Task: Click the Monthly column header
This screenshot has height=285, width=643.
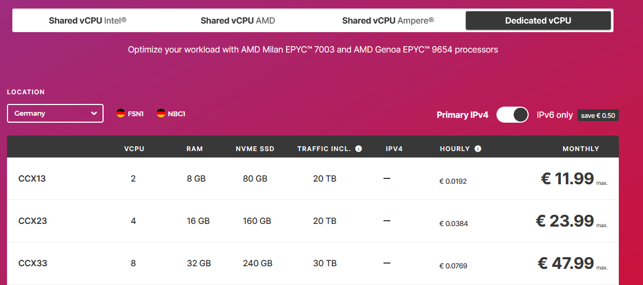Action: 581,148
